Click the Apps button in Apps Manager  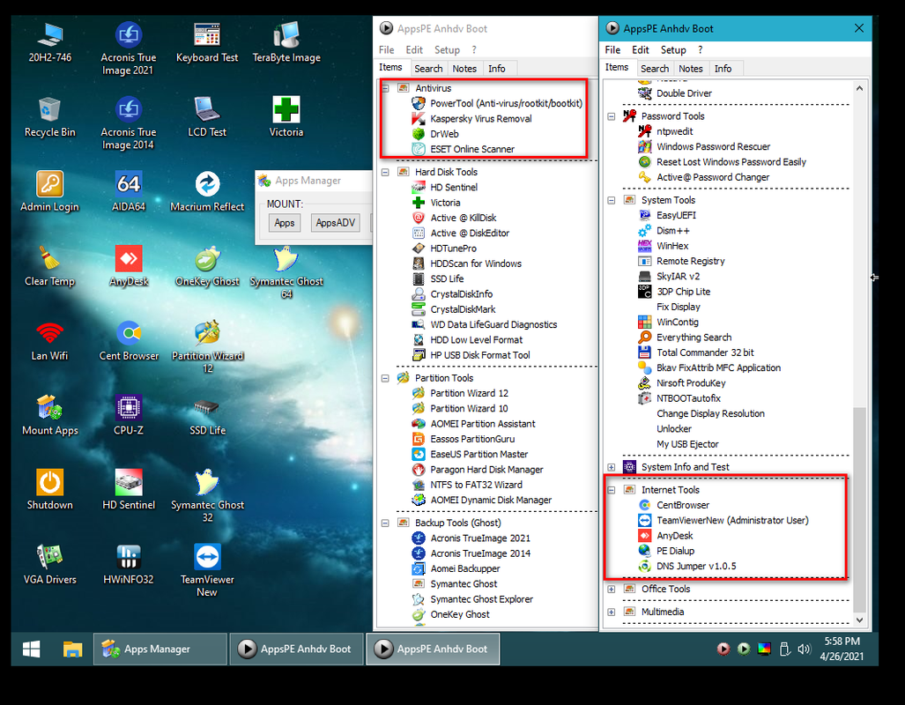coord(284,223)
